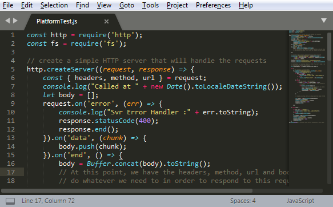333x207 pixels.
Task: Click line number 13 in gutter
Action: 11,138
